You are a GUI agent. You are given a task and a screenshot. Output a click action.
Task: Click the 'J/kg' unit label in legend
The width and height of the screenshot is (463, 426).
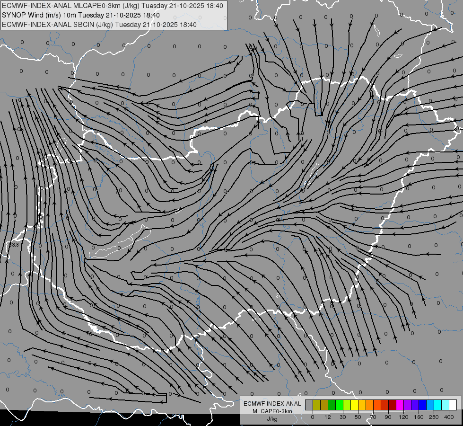(272, 419)
